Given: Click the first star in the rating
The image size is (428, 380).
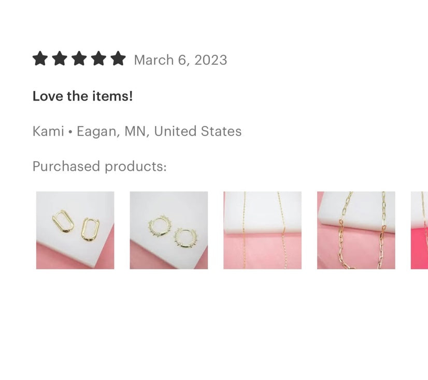Looking at the screenshot, I should click(40, 59).
